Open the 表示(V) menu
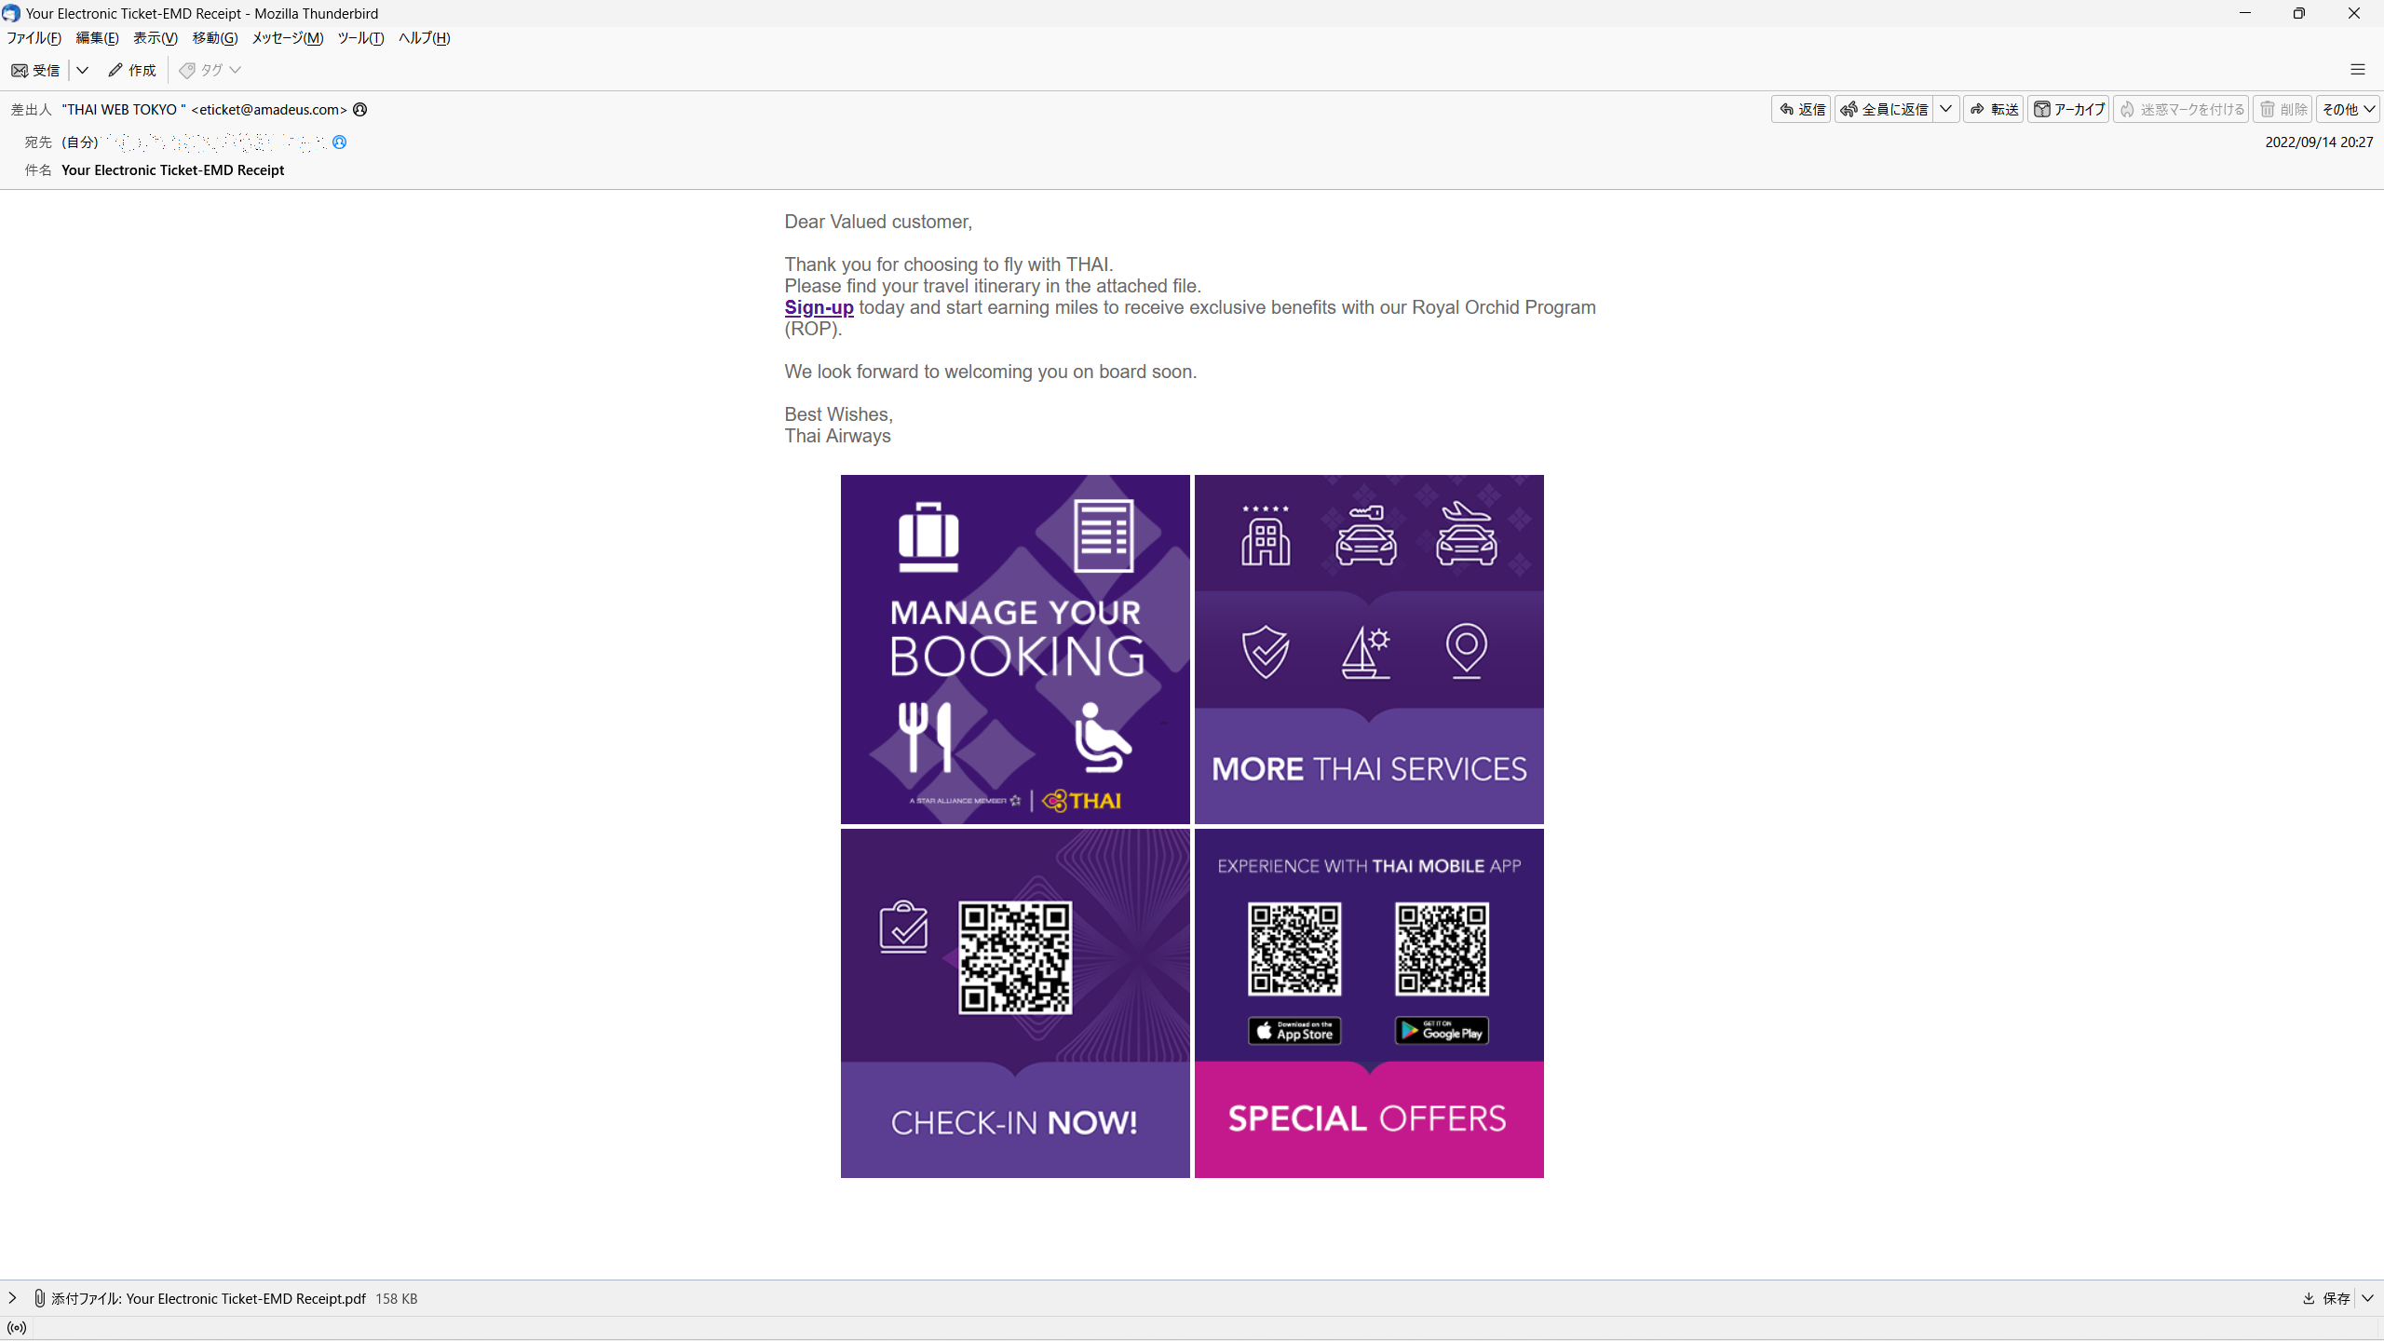 pos(155,38)
